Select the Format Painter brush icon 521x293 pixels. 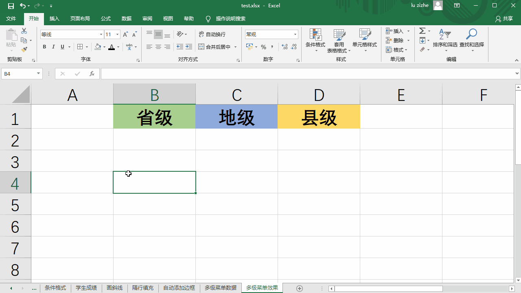coord(24,49)
